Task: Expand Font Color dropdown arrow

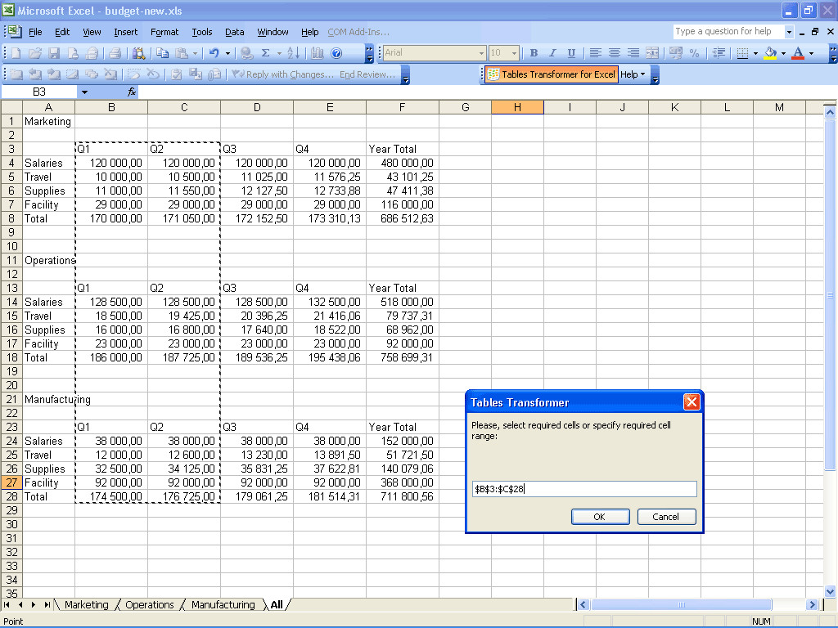Action: click(x=811, y=53)
